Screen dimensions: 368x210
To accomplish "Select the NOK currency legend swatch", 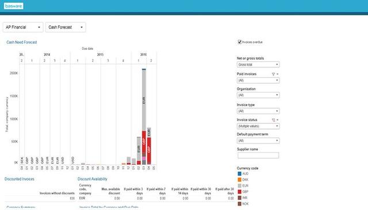I will tap(239, 204).
